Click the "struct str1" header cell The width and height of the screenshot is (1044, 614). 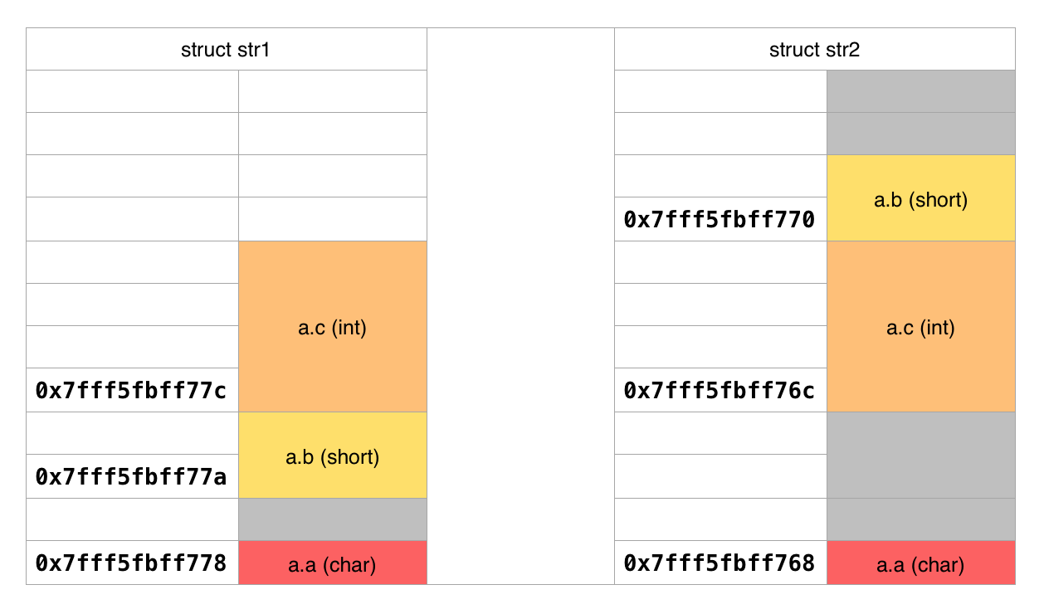226,50
